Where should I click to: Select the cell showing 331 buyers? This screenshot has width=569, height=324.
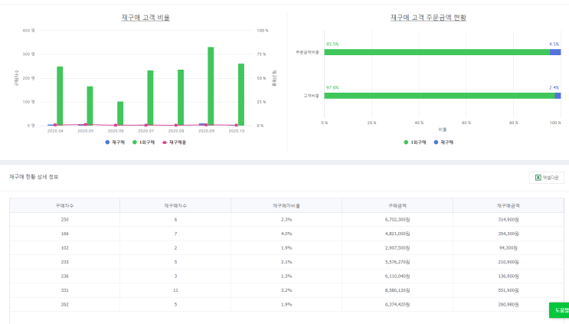64,290
